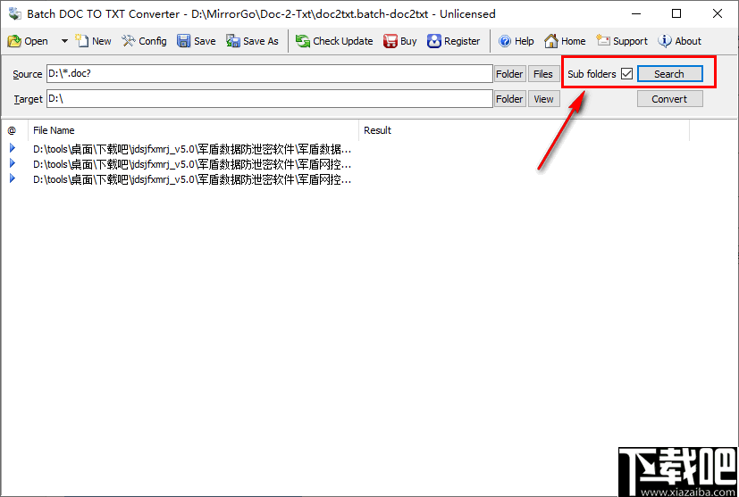Click the Save toolbar button
The height and width of the screenshot is (497, 739).
pyautogui.click(x=196, y=41)
